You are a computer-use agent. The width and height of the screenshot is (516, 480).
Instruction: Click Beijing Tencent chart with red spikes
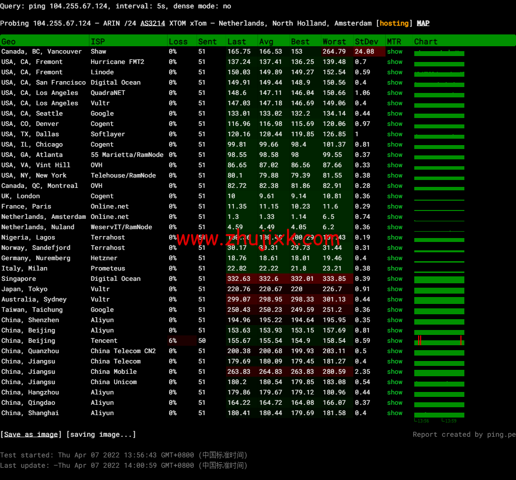(x=439, y=340)
